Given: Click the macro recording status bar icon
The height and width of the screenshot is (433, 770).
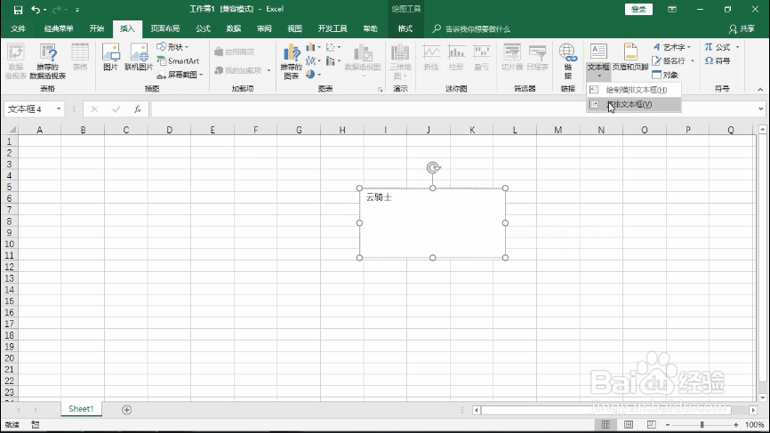Looking at the screenshot, I should point(36,425).
